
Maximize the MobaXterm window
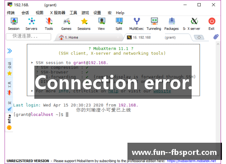[199, 5]
